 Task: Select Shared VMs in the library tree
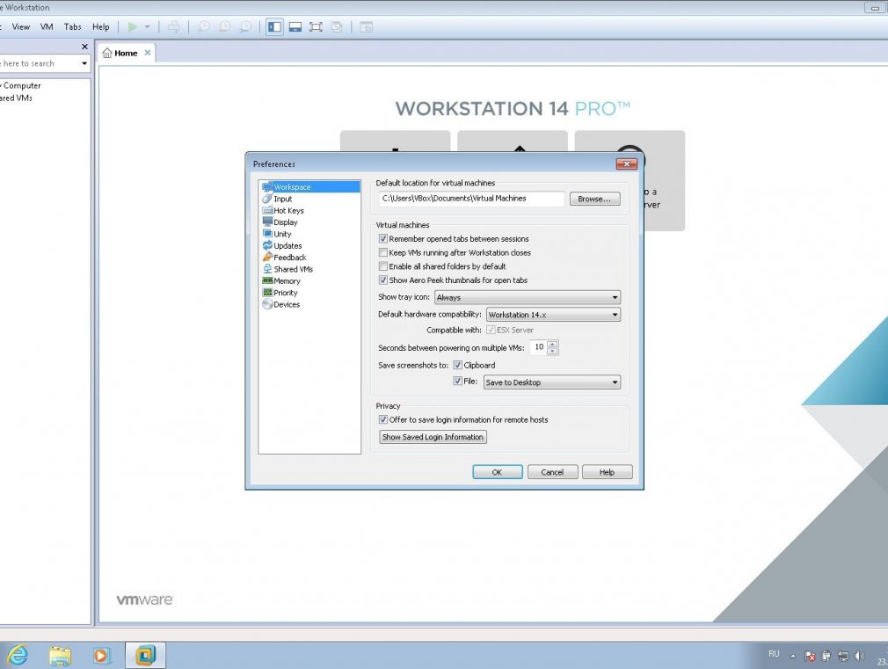(x=17, y=98)
